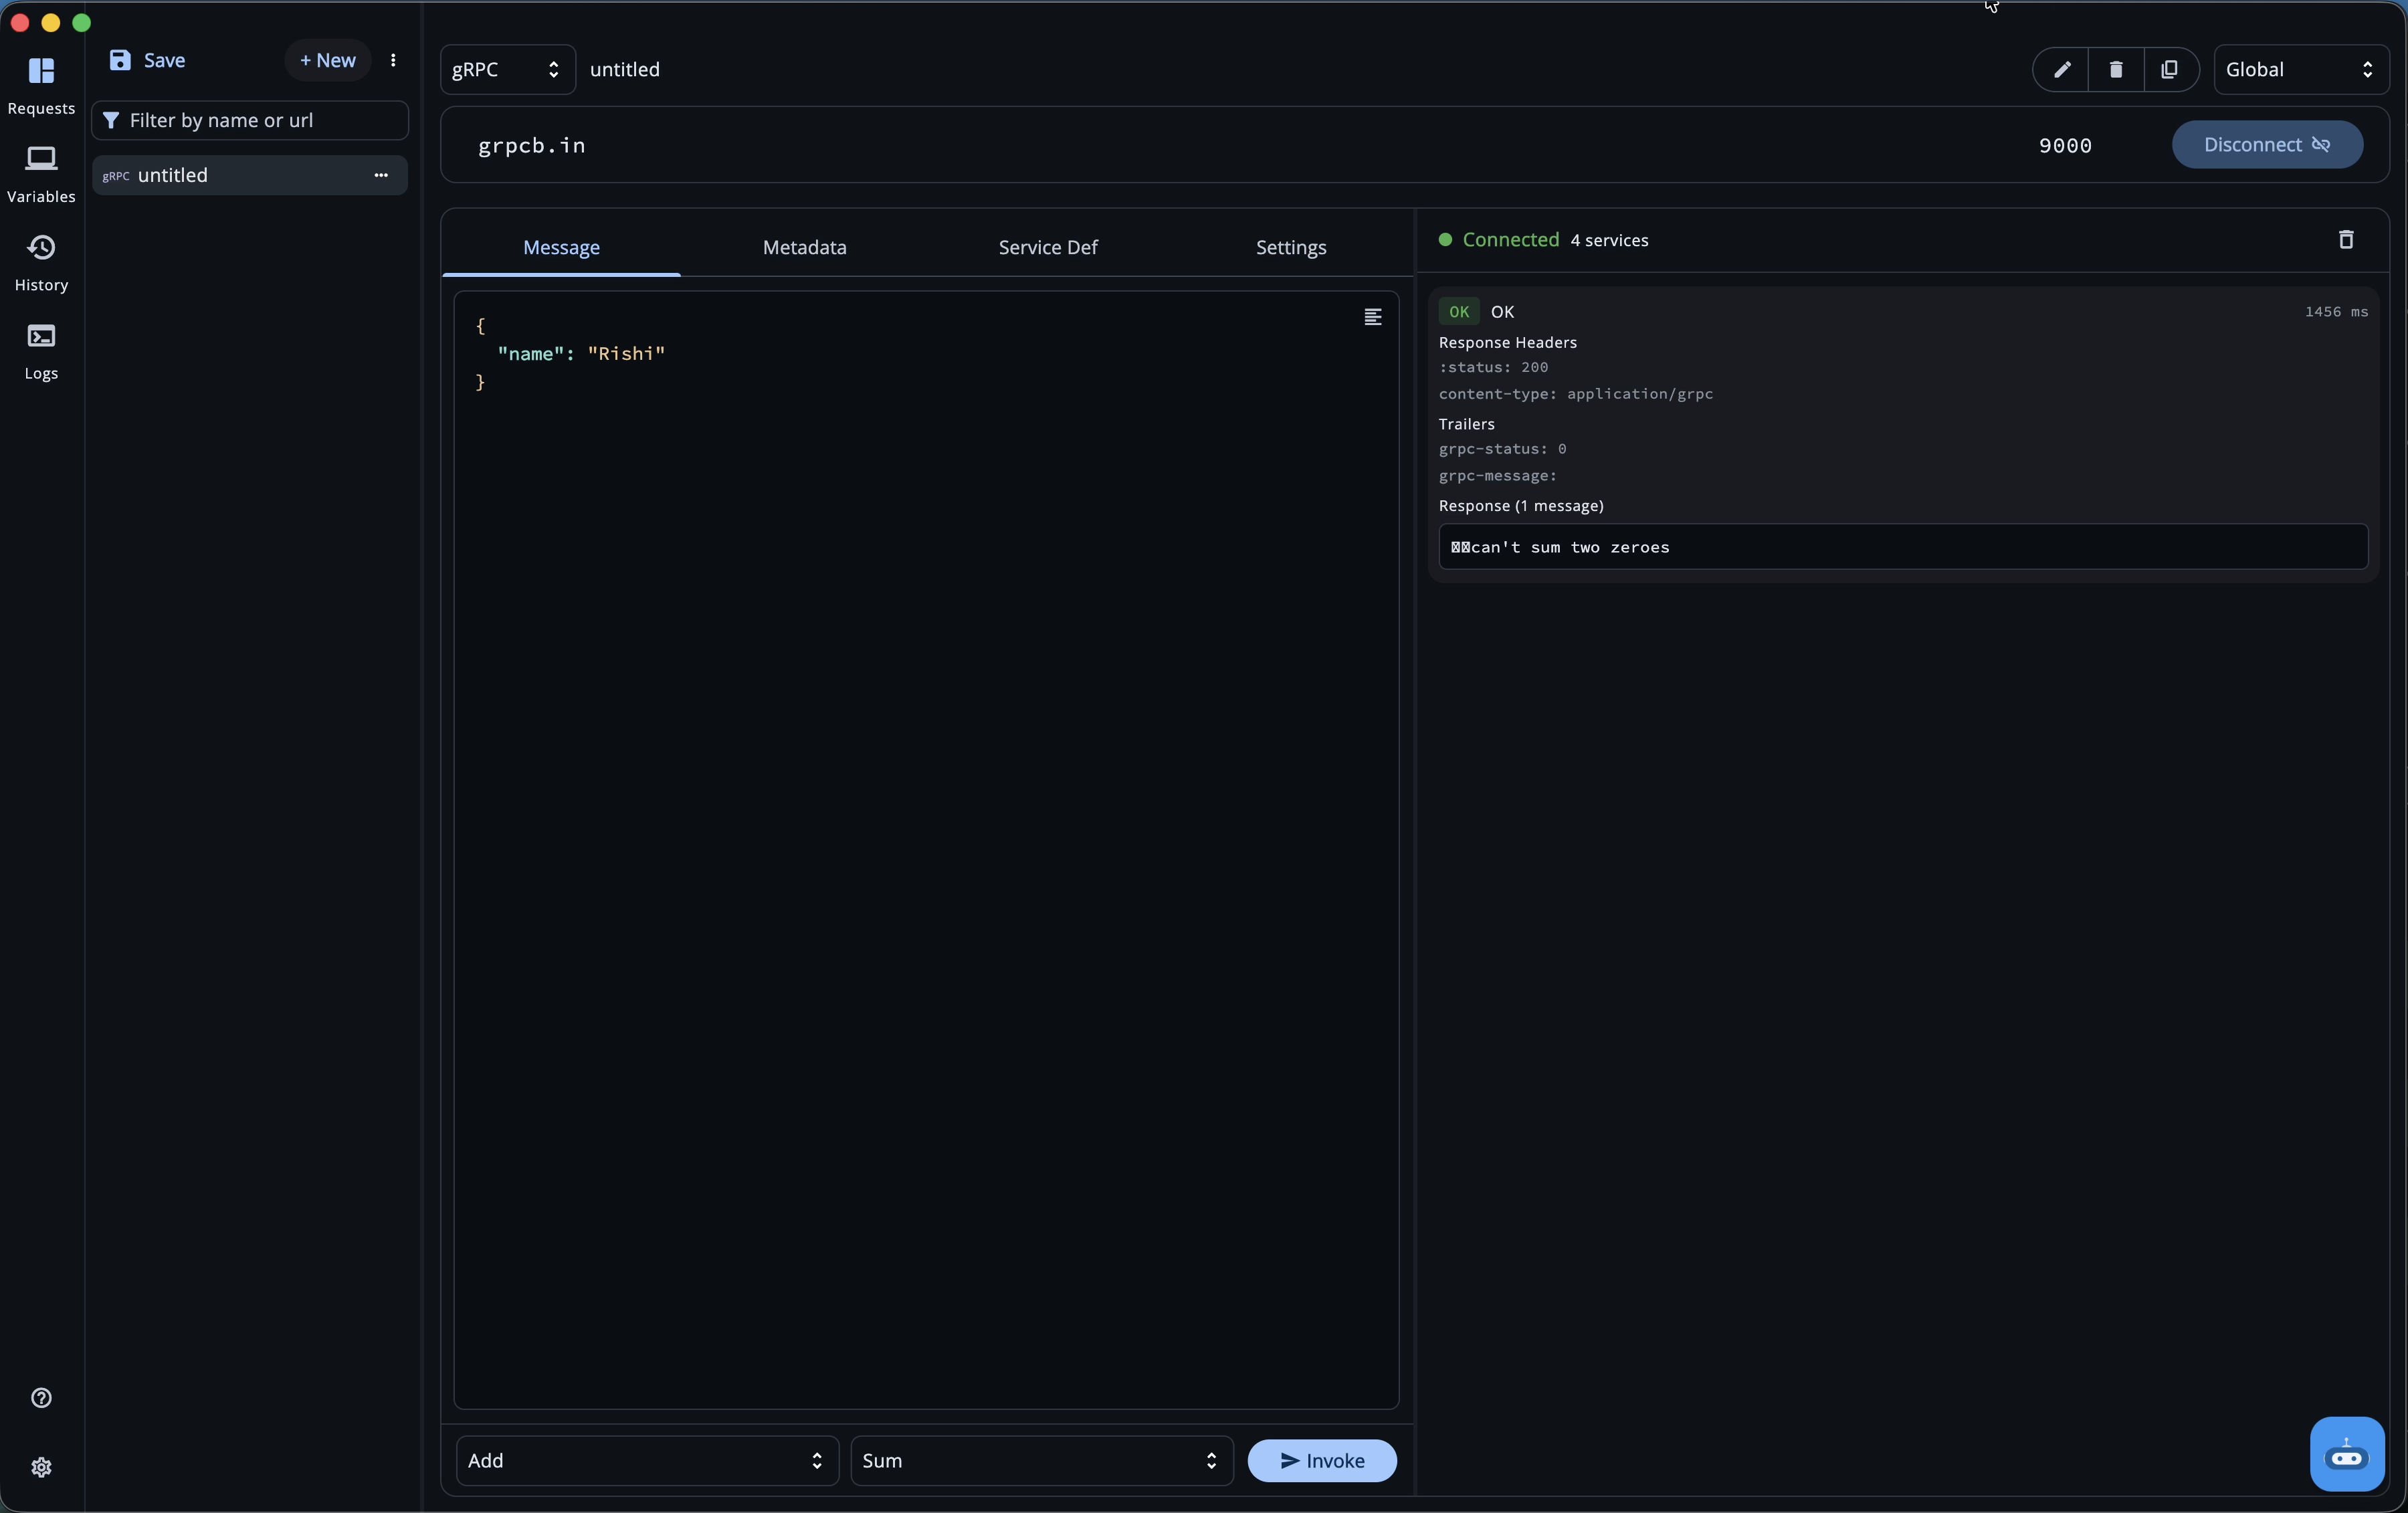Select the untitled gRPC request in the list

(x=250, y=175)
